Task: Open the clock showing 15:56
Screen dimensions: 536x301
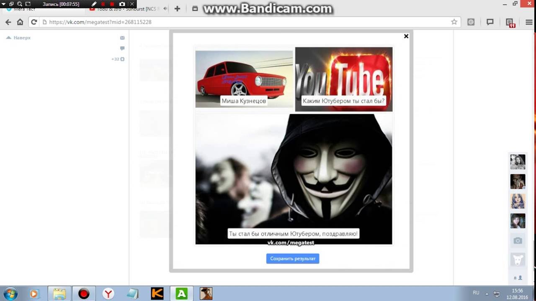Action: [517, 293]
